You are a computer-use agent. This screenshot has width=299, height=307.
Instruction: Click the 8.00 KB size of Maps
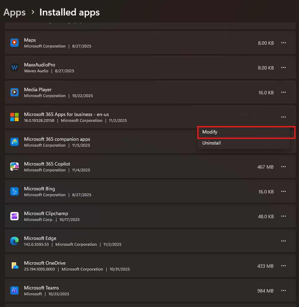tap(266, 43)
